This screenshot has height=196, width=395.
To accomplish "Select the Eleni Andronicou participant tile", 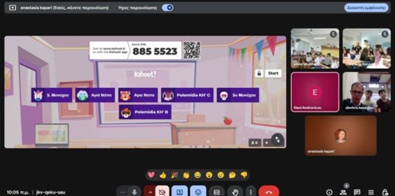I will 315,92.
